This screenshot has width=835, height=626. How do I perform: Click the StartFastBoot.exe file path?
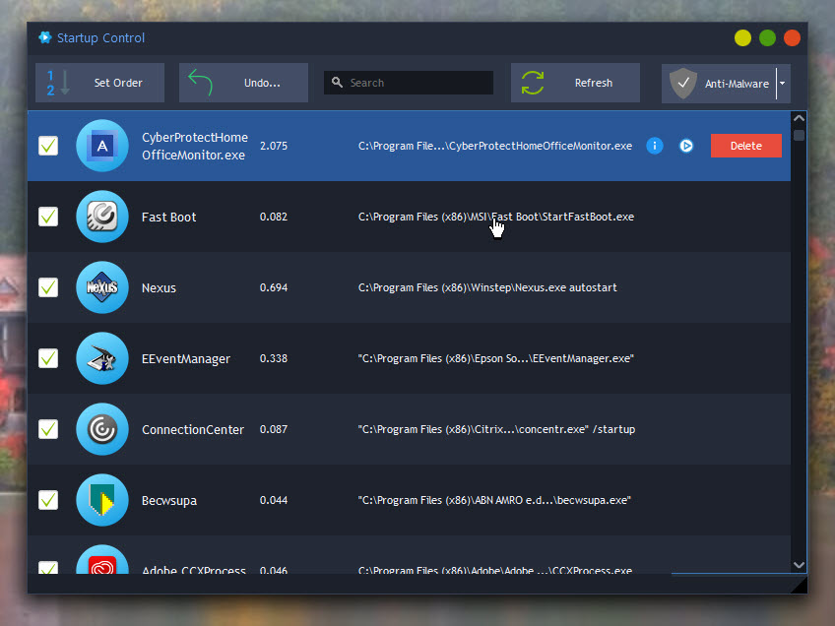pos(496,217)
